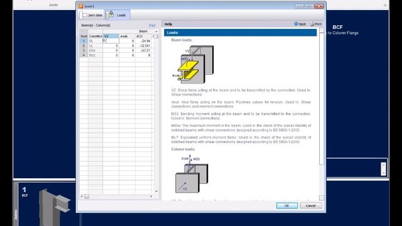The width and height of the screenshot is (402, 226).
Task: Click the M33 value -24.94 cell
Action: point(143,41)
